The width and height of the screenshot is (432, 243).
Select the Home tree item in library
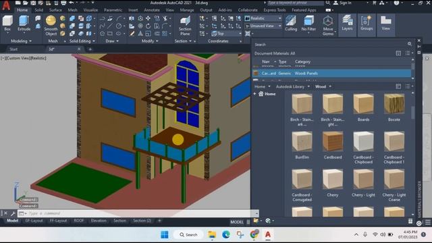click(267, 94)
